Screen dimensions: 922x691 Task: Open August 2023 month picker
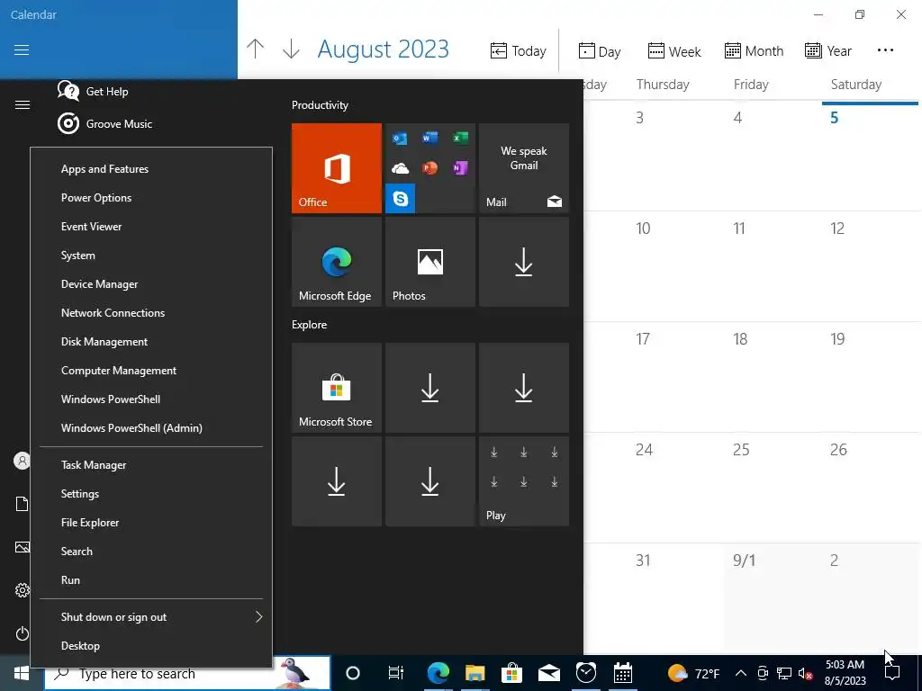[x=383, y=49]
